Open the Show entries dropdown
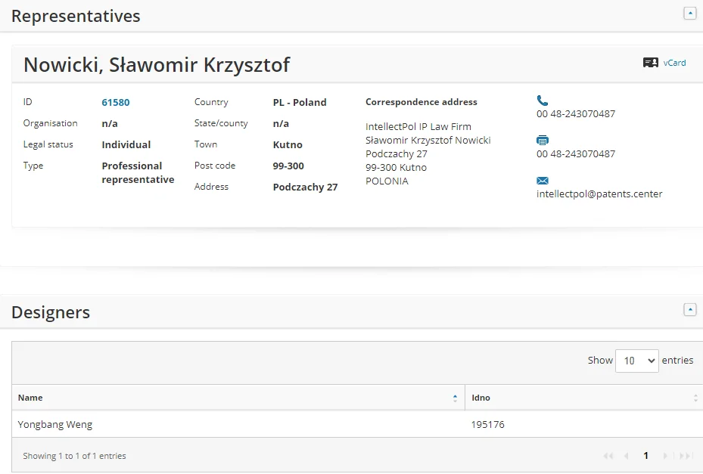The height and width of the screenshot is (474, 703). point(636,361)
